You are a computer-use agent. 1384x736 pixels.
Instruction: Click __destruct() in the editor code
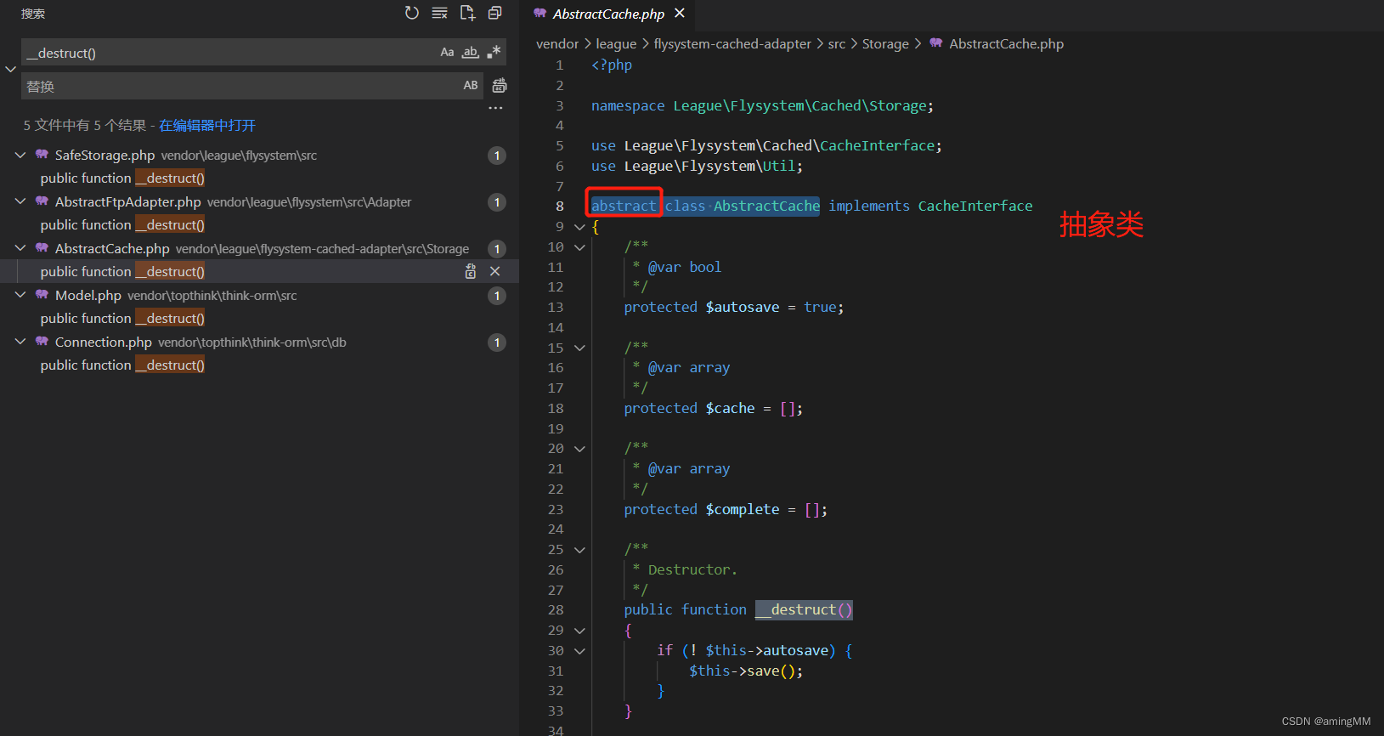(804, 609)
